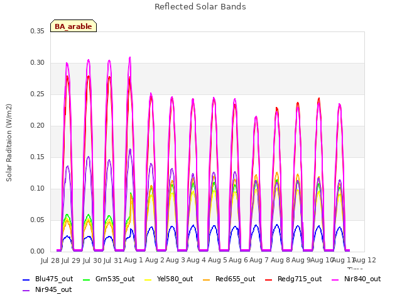Click the 0.20 y-axis tick label

(x=38, y=126)
